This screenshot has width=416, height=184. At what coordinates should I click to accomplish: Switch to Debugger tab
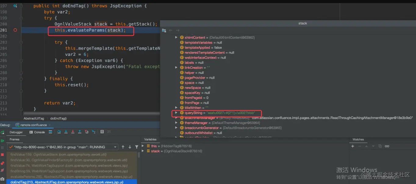click(16, 132)
